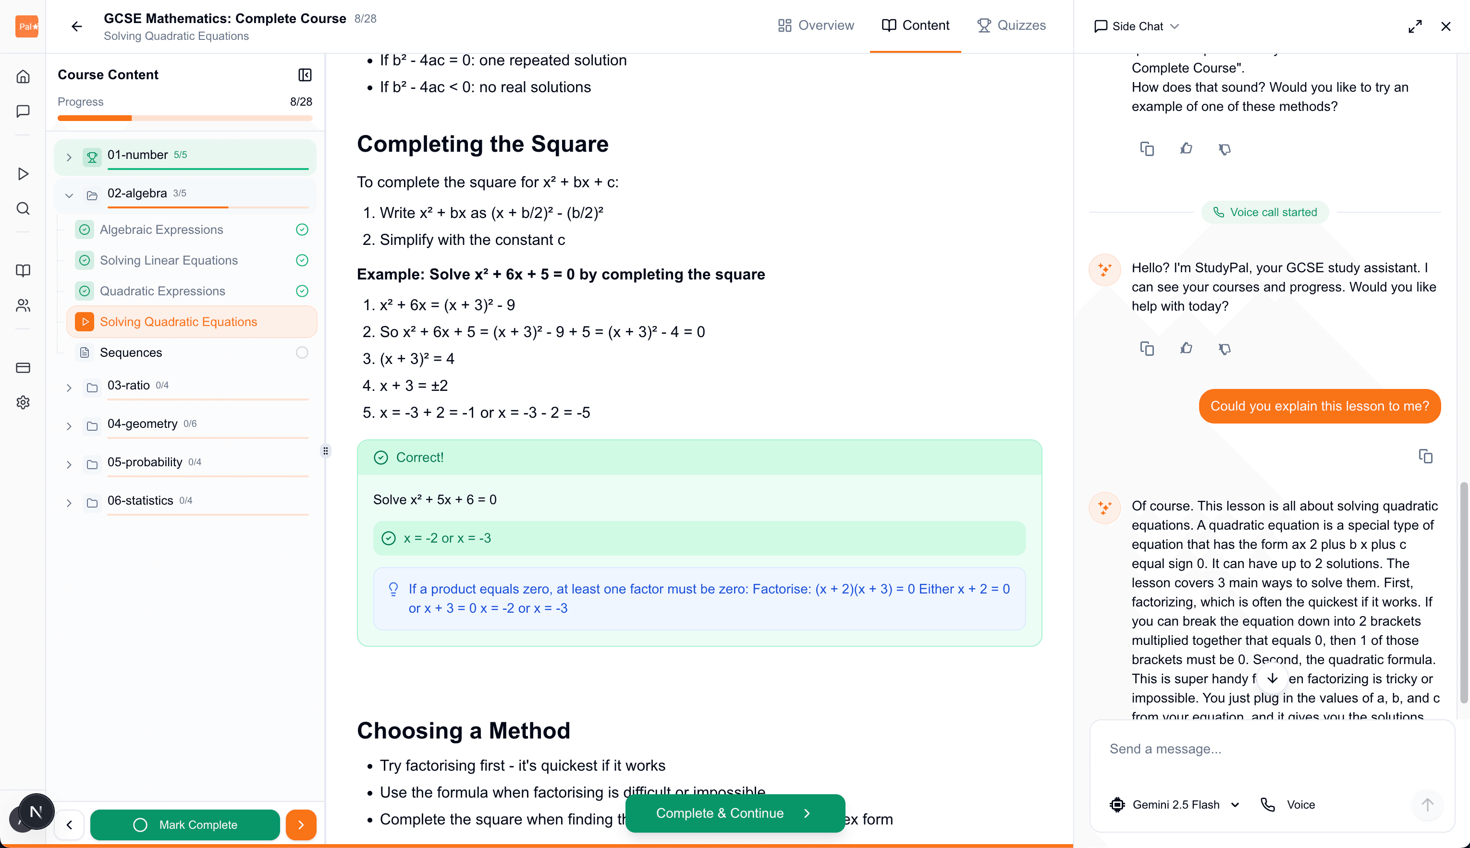Open the community people icon in the sidebar
This screenshot has height=848, width=1470.
(x=23, y=305)
